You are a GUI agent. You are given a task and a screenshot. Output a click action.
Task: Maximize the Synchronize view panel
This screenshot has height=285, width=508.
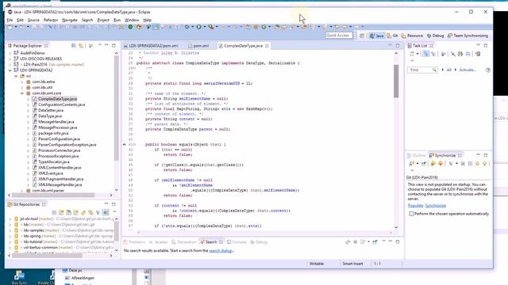click(485, 155)
